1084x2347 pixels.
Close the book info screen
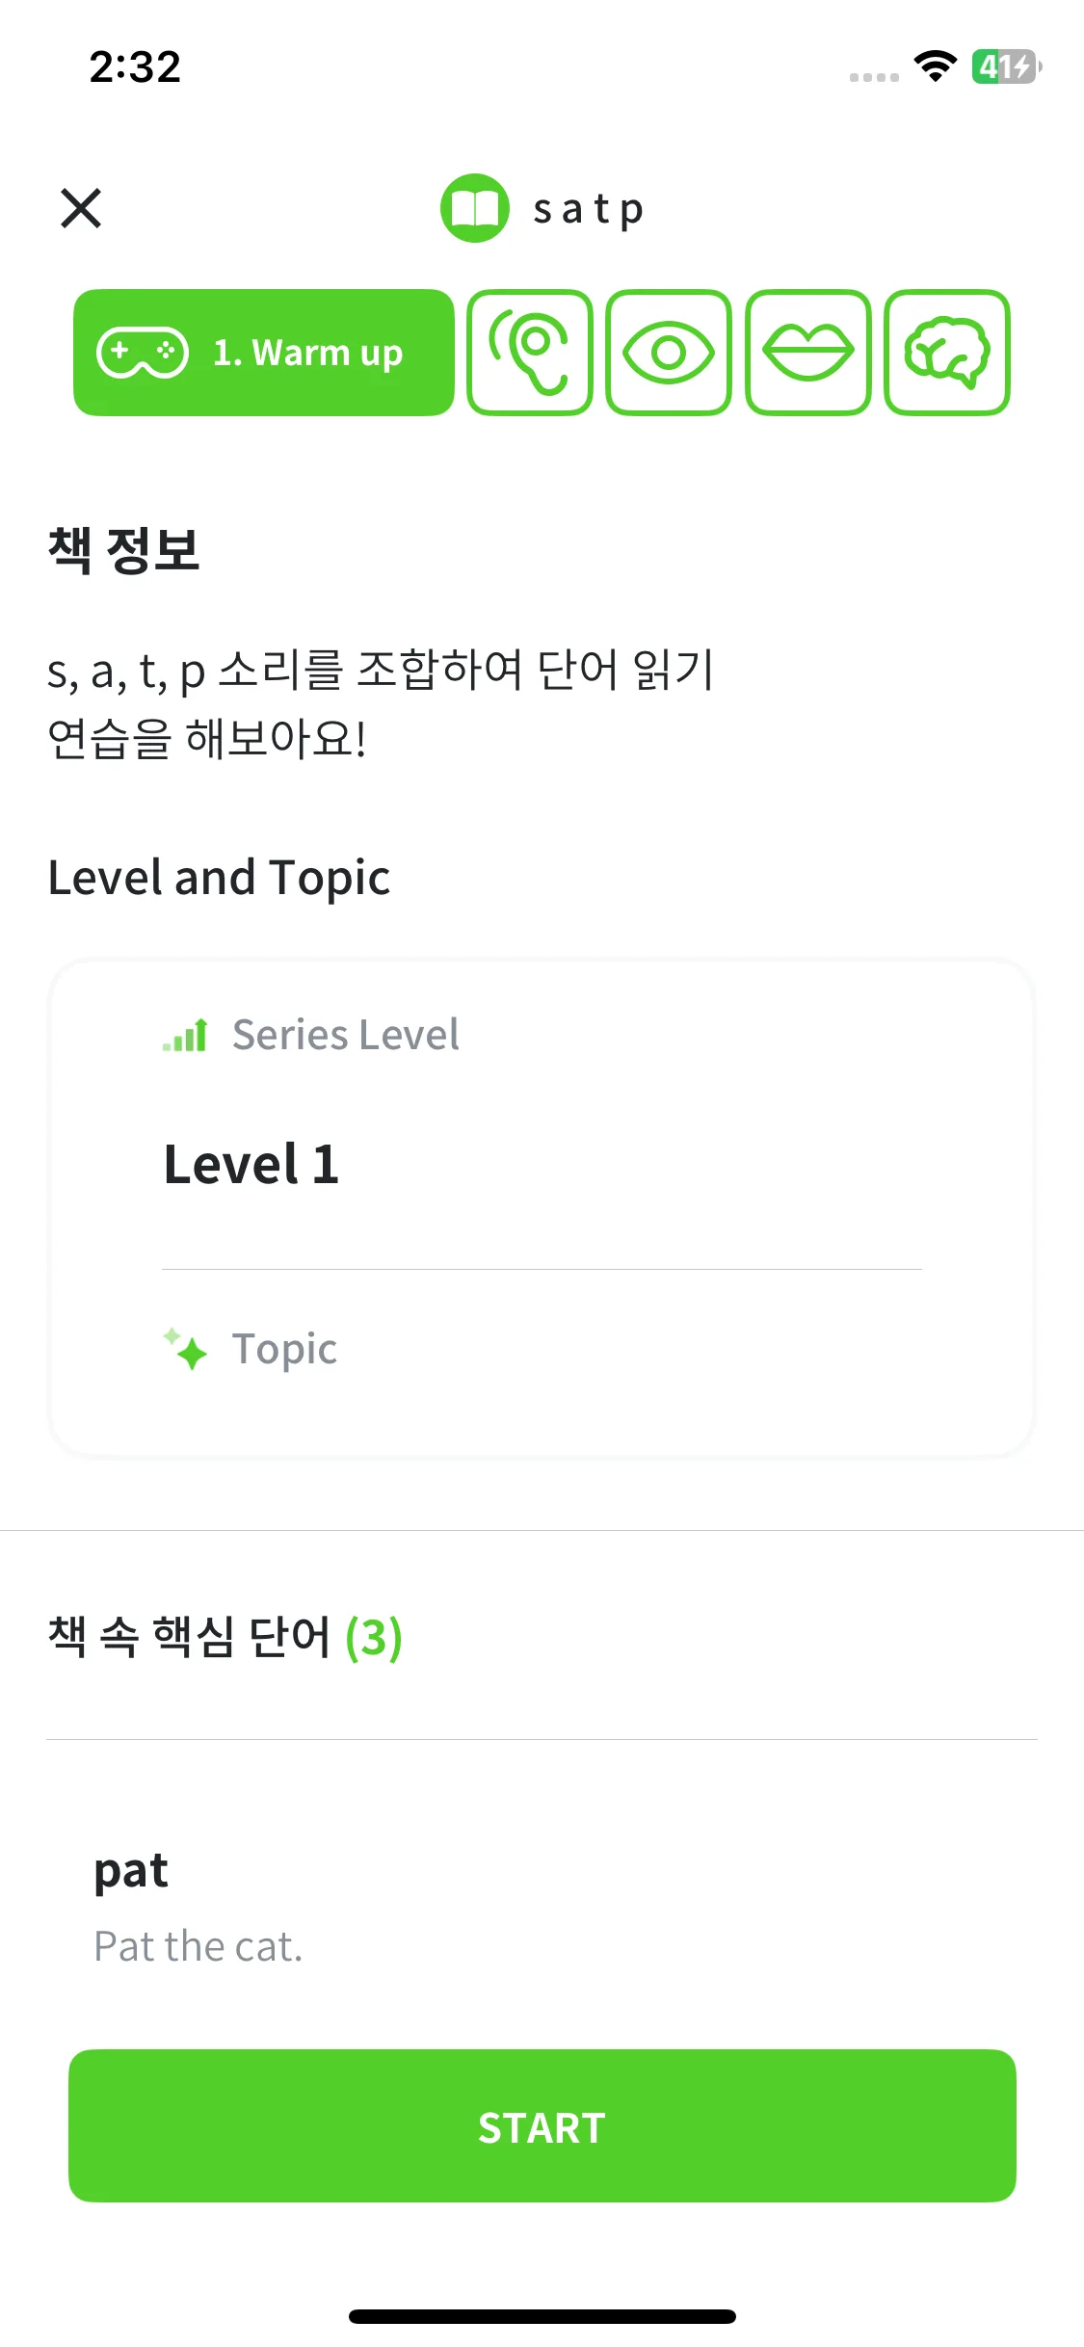coord(81,208)
